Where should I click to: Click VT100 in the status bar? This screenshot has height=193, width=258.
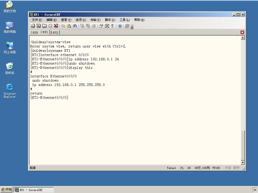point(216,168)
